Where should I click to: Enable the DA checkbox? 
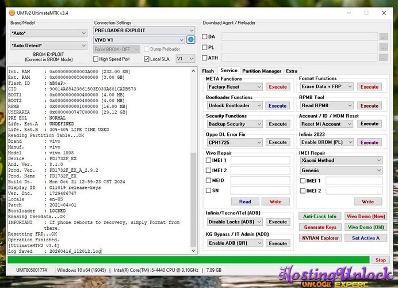pyautogui.click(x=205, y=37)
